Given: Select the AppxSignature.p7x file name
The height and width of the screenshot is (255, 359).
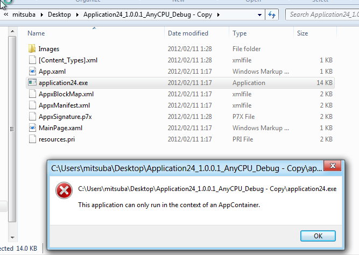Looking at the screenshot, I should 65,117.
